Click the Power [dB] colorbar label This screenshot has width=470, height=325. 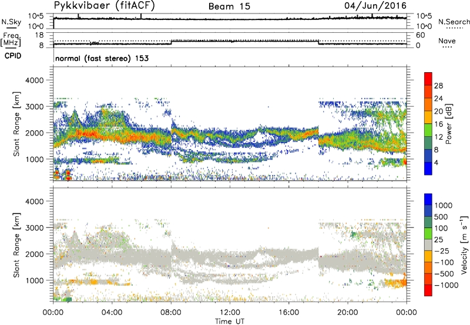coord(448,124)
